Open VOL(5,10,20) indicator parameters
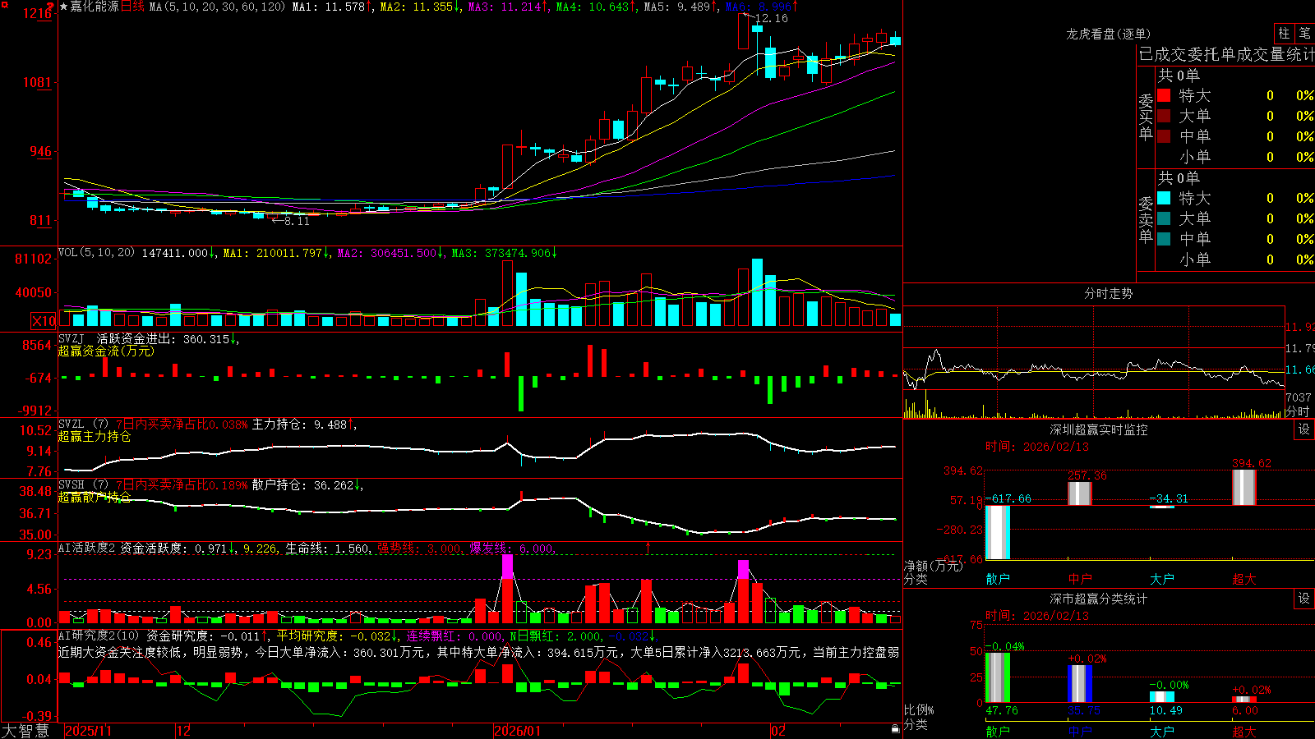This screenshot has width=1315, height=739. 96,252
